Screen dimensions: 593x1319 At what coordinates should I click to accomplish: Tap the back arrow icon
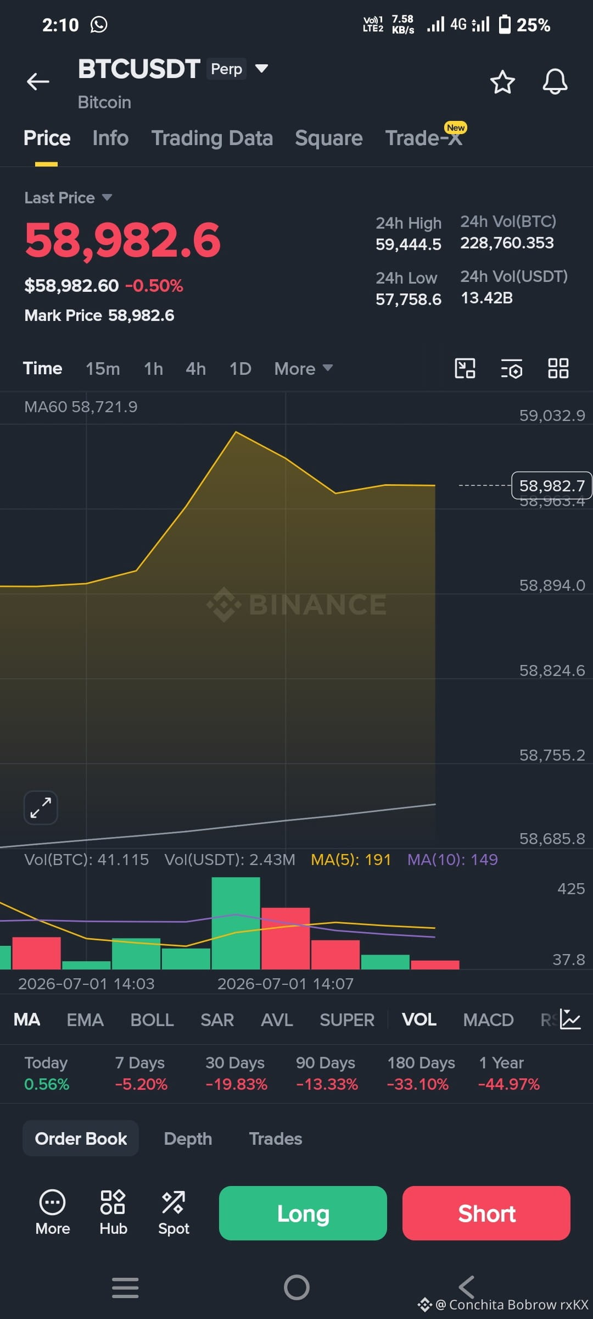click(38, 82)
